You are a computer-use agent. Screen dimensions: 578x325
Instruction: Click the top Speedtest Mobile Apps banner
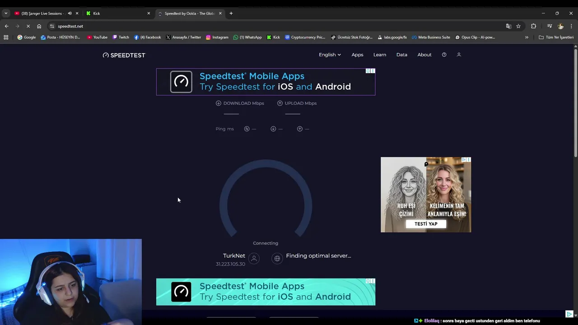pos(266,82)
